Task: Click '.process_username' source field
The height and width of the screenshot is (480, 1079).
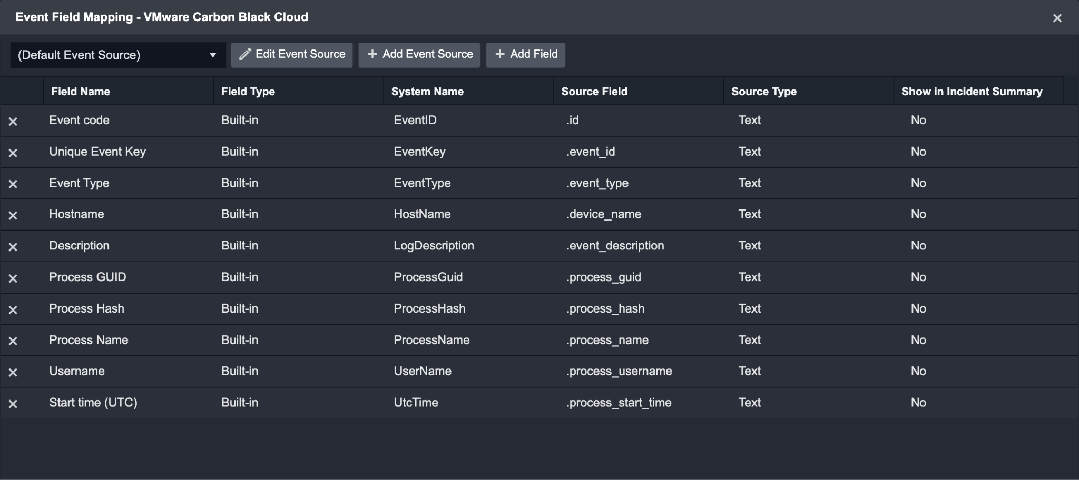Action: (619, 371)
